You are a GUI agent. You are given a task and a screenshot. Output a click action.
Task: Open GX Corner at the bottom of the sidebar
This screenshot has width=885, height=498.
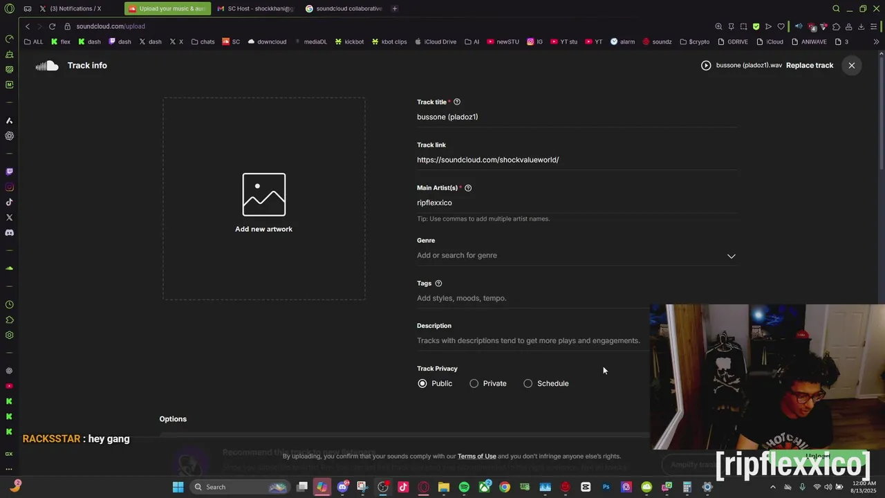[9, 454]
